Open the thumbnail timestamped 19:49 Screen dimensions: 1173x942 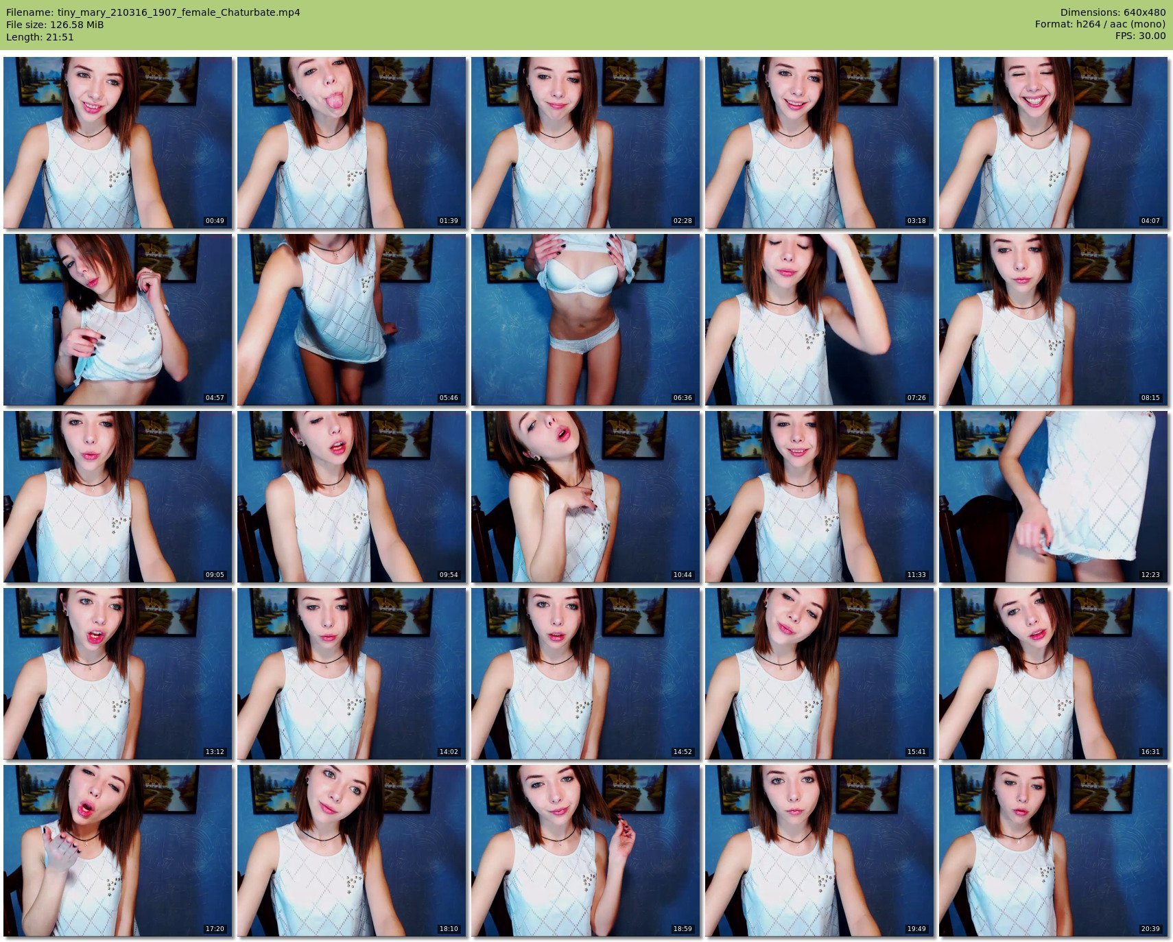819,850
